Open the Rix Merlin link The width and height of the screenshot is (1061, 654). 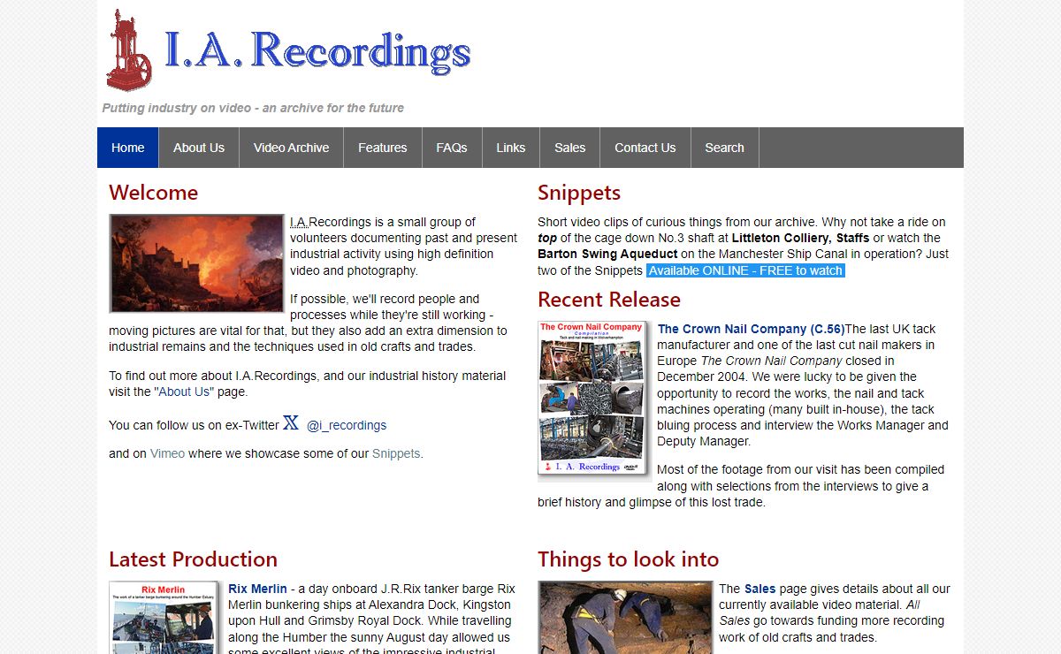click(x=257, y=589)
